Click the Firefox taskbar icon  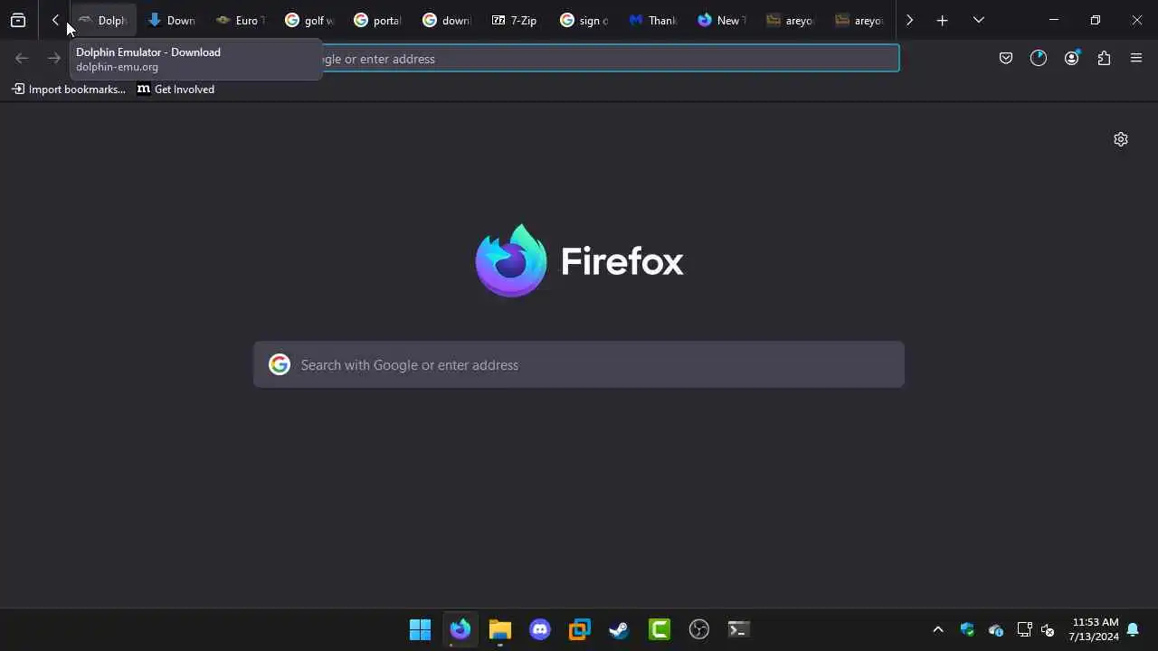[x=460, y=629]
